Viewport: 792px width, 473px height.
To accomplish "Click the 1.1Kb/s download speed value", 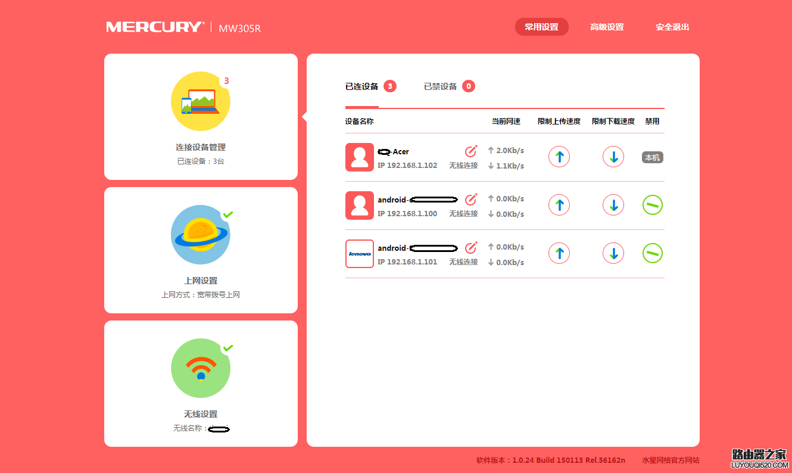I will (510, 166).
